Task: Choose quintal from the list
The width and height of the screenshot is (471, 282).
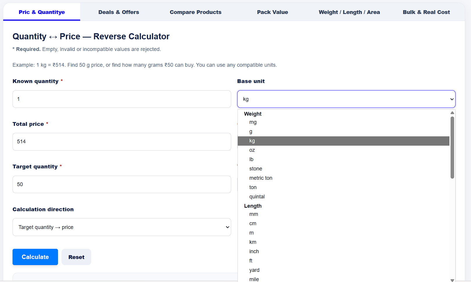Action: 344,197
